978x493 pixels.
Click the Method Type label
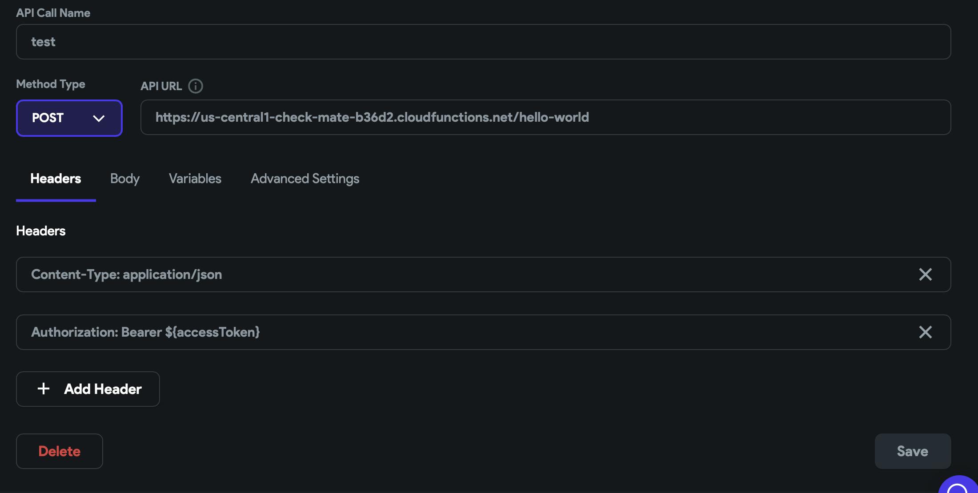tap(51, 84)
